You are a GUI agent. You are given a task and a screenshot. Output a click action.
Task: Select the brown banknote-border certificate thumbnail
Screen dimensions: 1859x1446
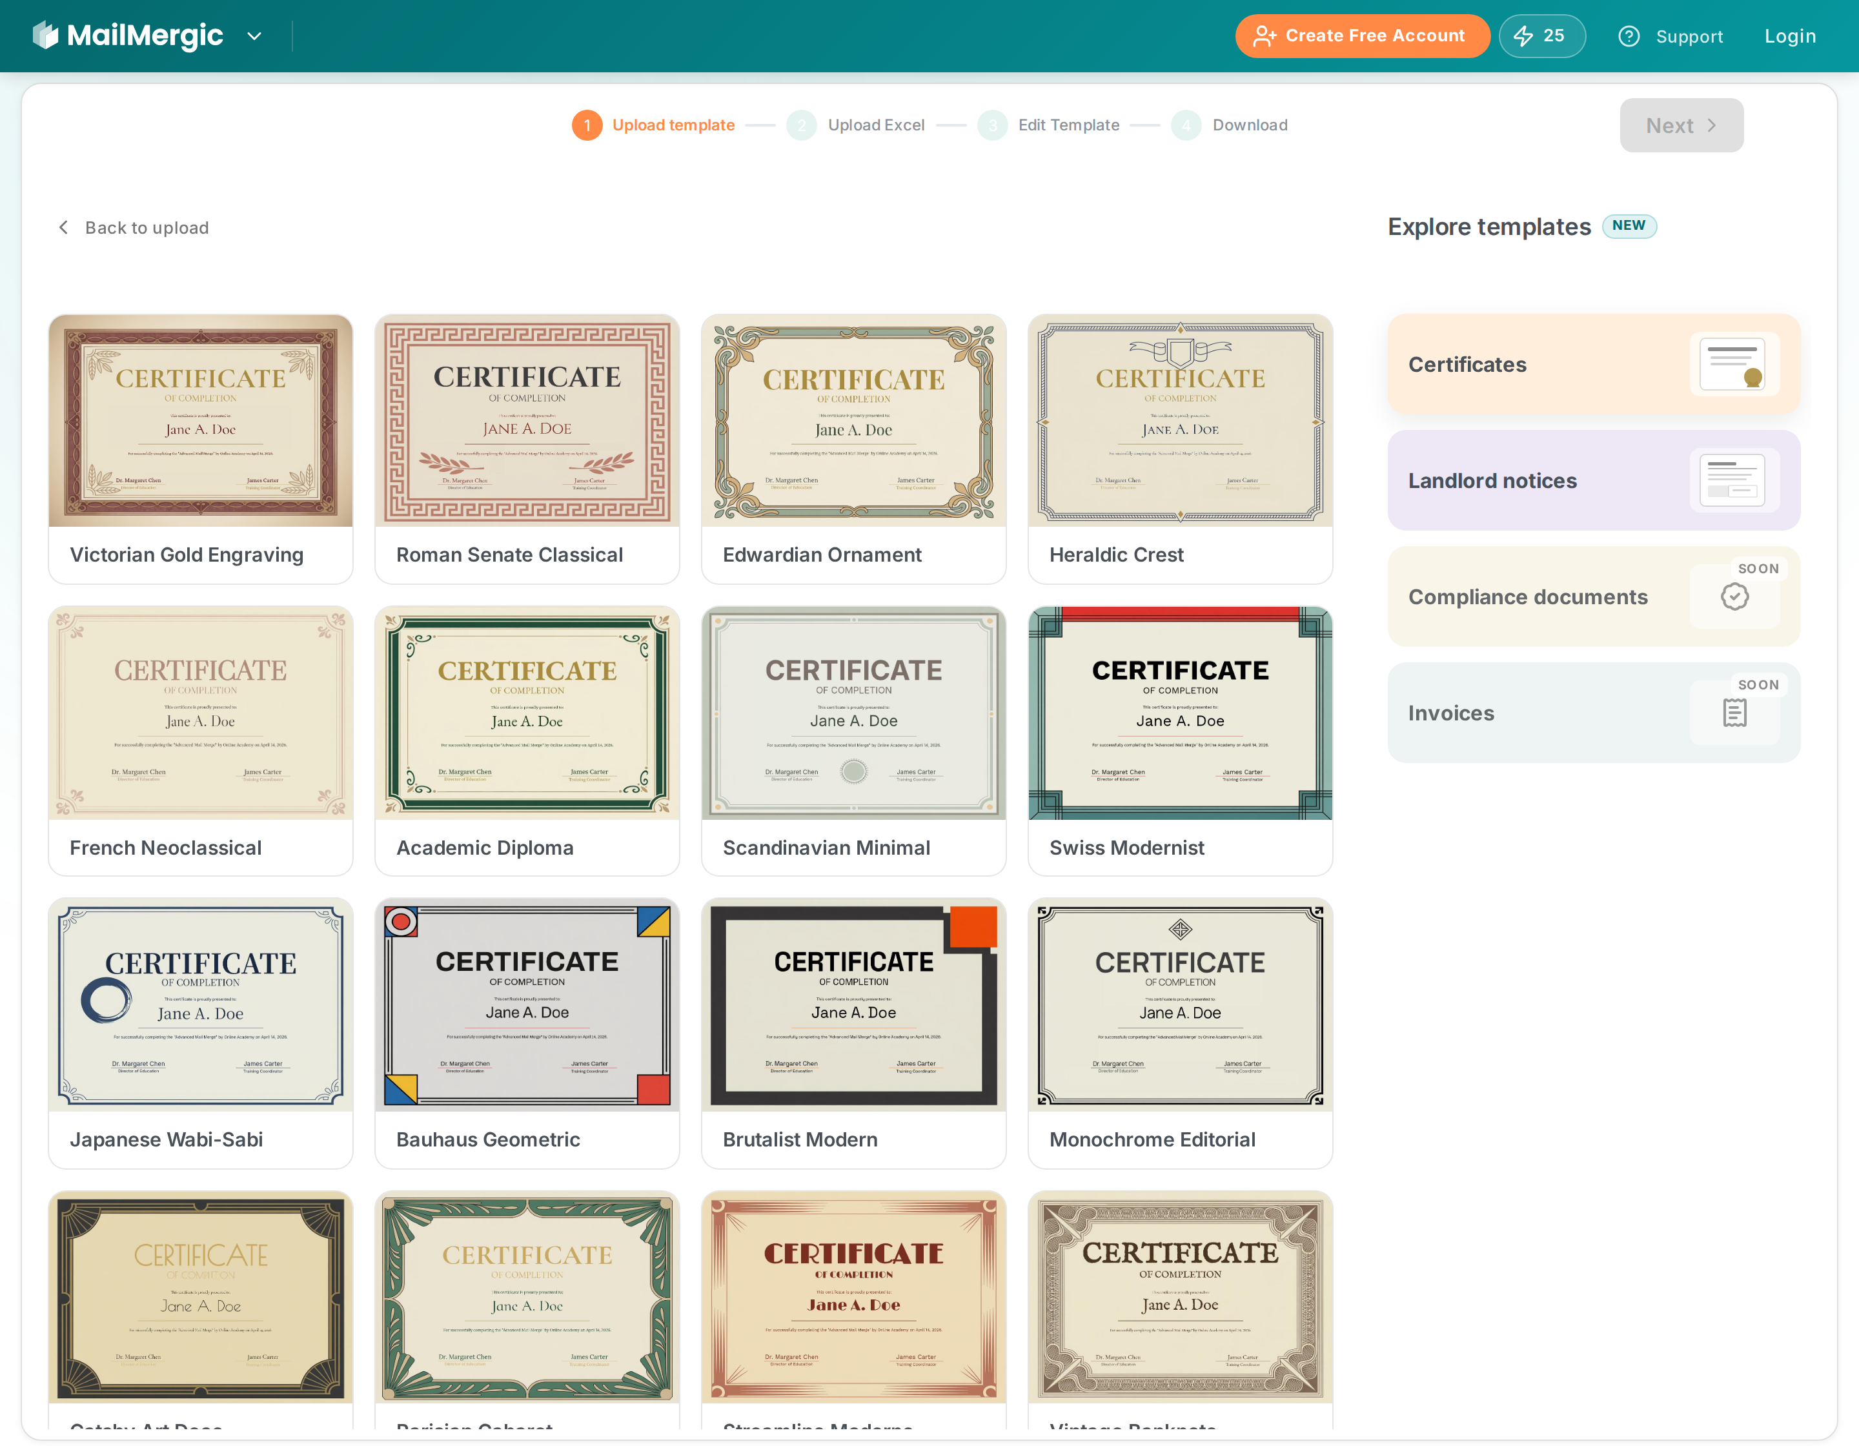tap(1180, 1298)
